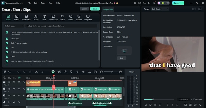This screenshot has height=108, width=206.
Task: Open the Script tab
Action: pyautogui.click(x=8, y=17)
